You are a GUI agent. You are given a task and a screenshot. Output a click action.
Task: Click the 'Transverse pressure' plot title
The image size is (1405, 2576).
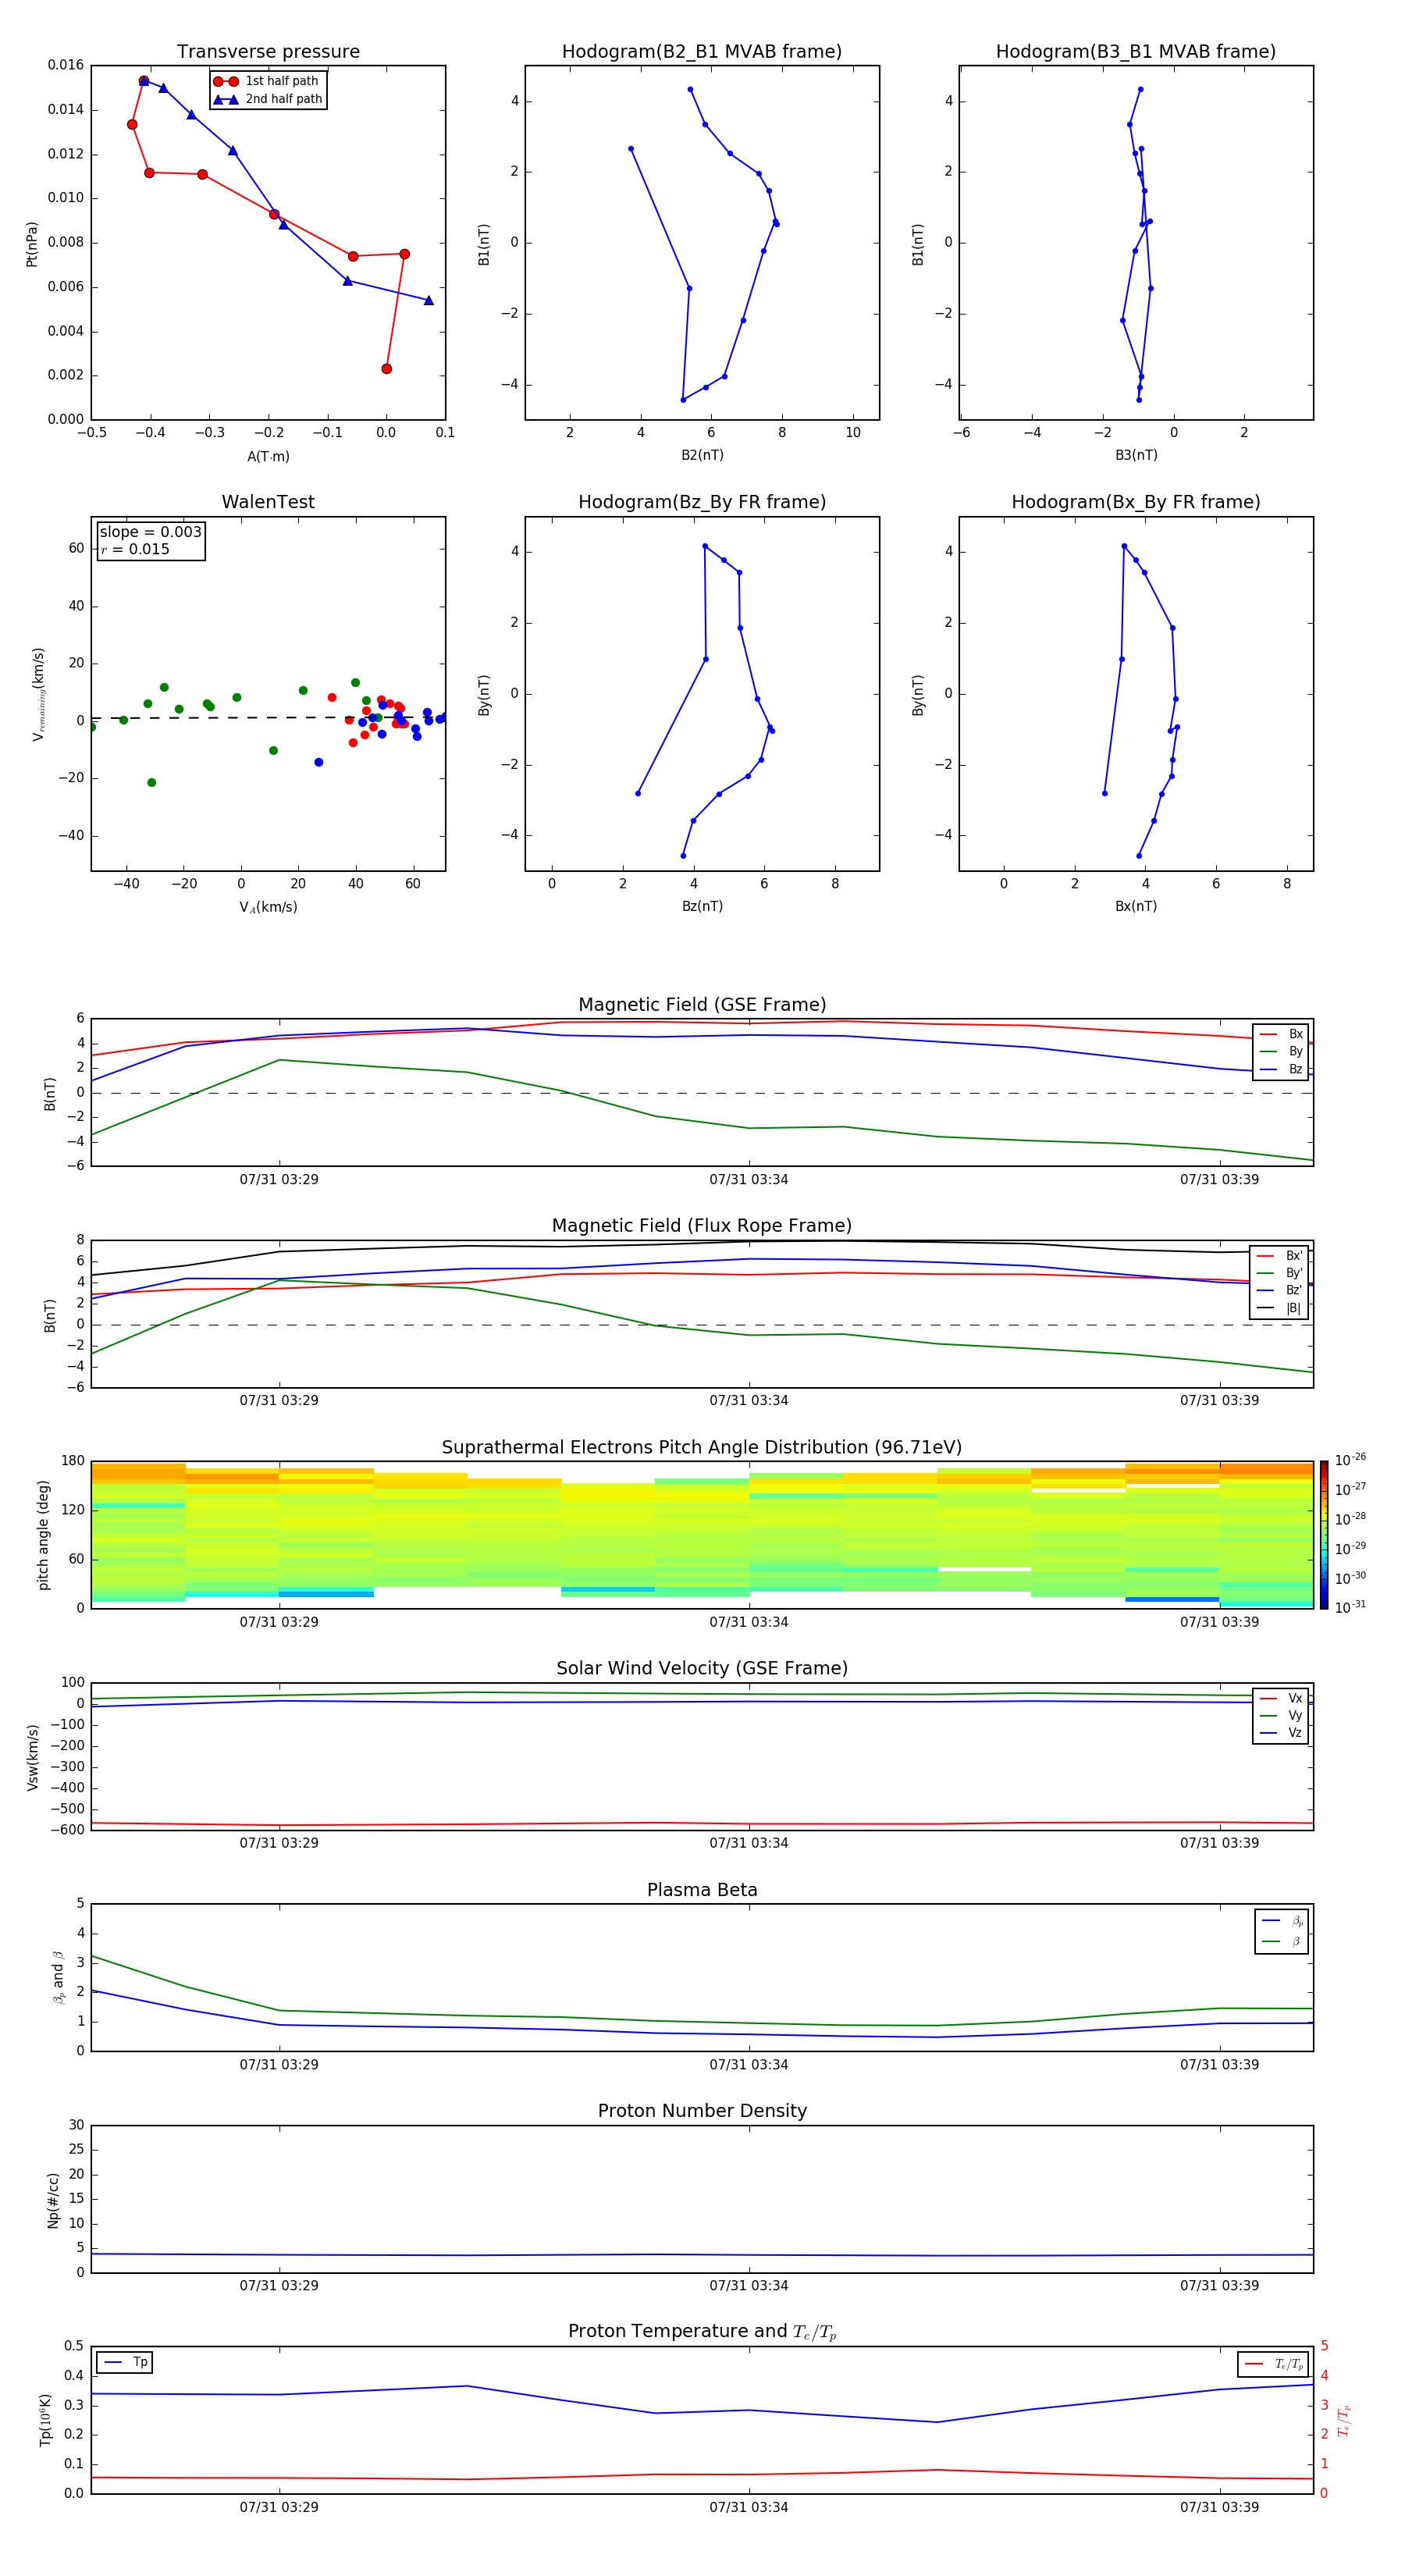(268, 51)
